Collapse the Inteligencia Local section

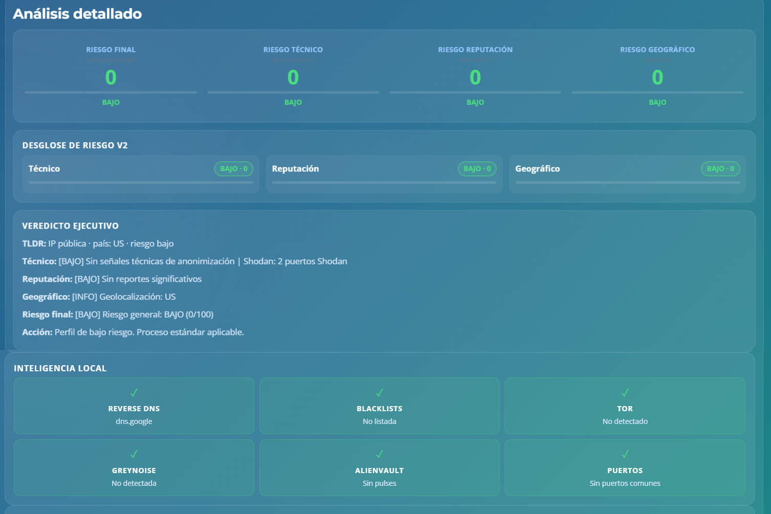59,368
